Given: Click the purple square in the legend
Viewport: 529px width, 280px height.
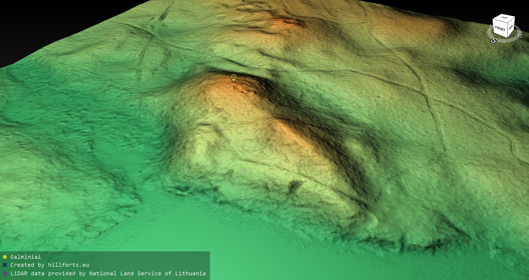Looking at the screenshot, I should [x=5, y=274].
